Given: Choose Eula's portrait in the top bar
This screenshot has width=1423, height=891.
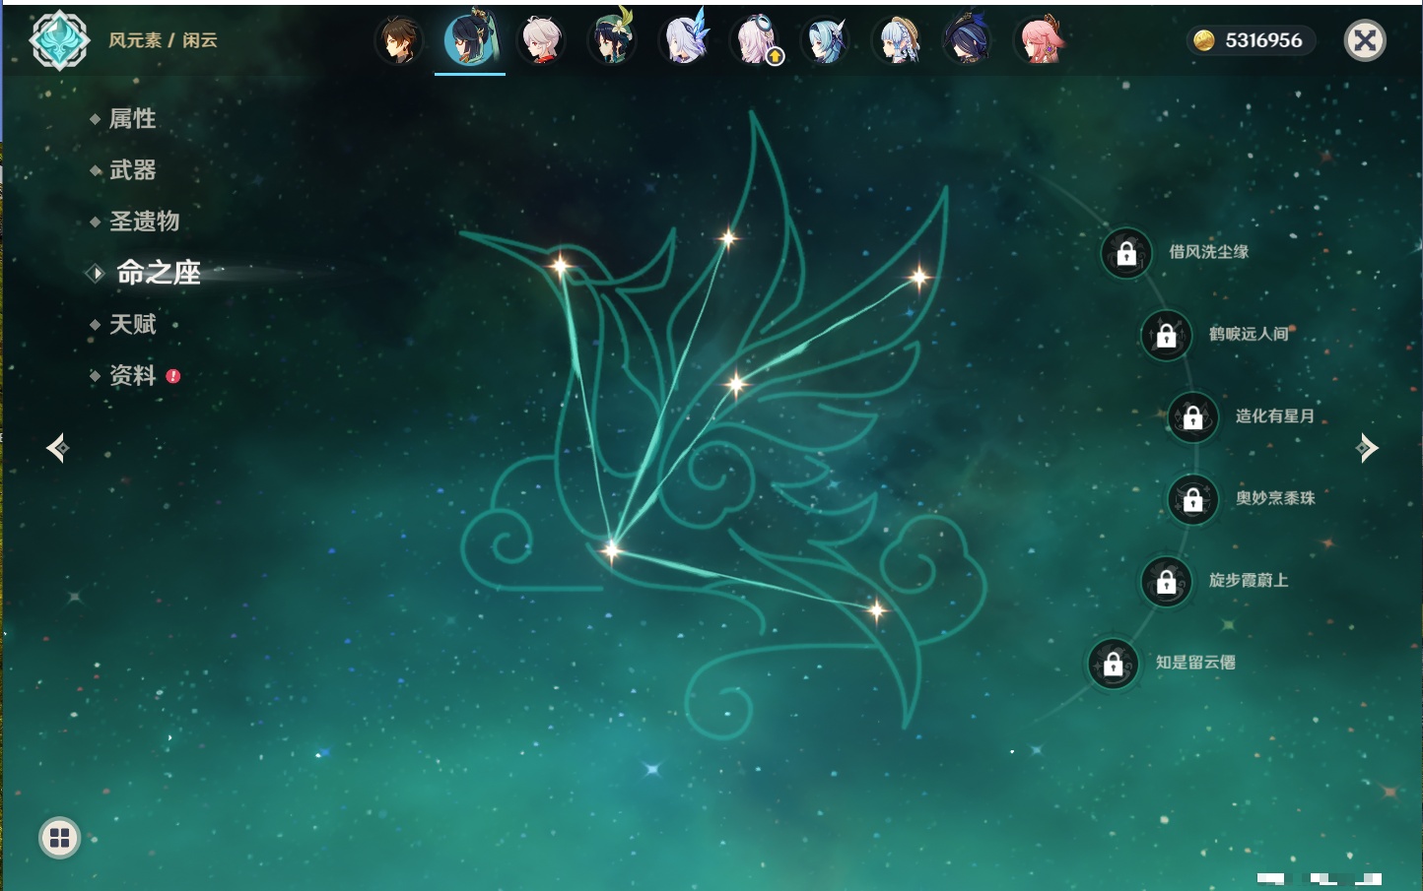Looking at the screenshot, I should tap(825, 41).
